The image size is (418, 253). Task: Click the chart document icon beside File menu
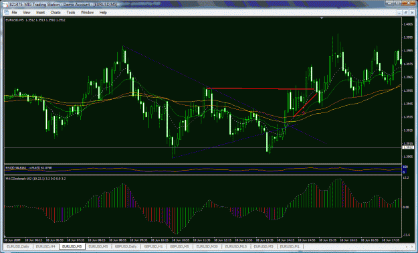pos(6,13)
